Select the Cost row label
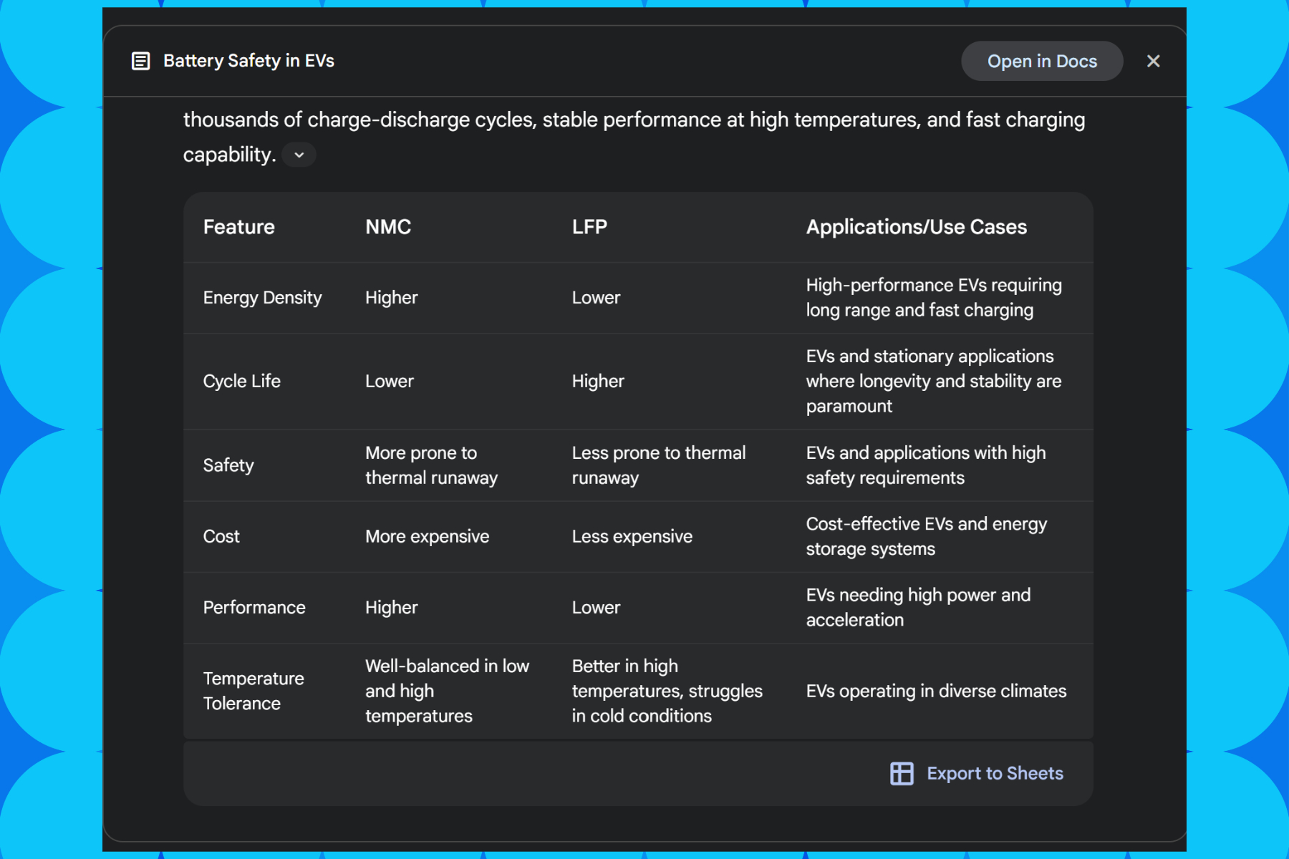Screen dimensions: 1289x859 221,536
